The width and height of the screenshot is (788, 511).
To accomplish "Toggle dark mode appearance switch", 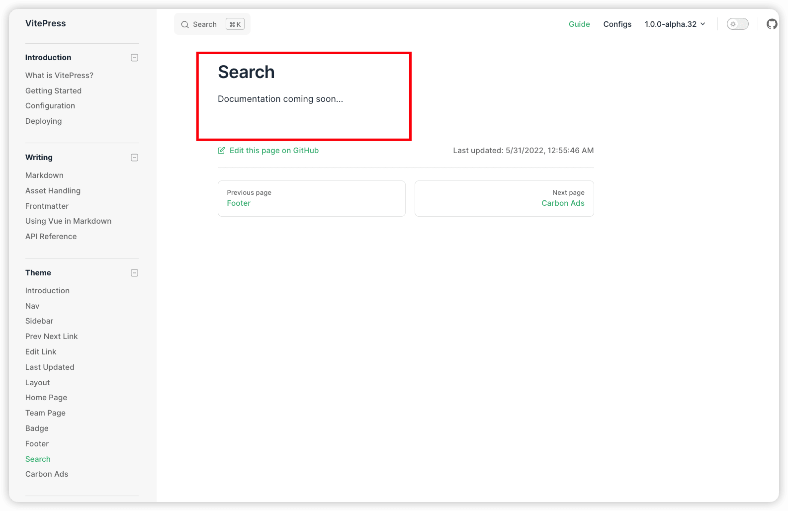I will click(737, 24).
